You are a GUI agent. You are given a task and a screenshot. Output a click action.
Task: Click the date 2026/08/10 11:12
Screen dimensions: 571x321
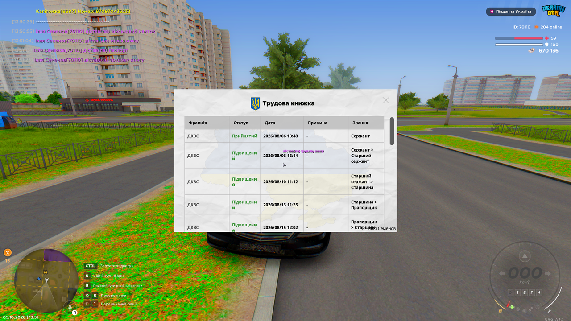(281, 182)
